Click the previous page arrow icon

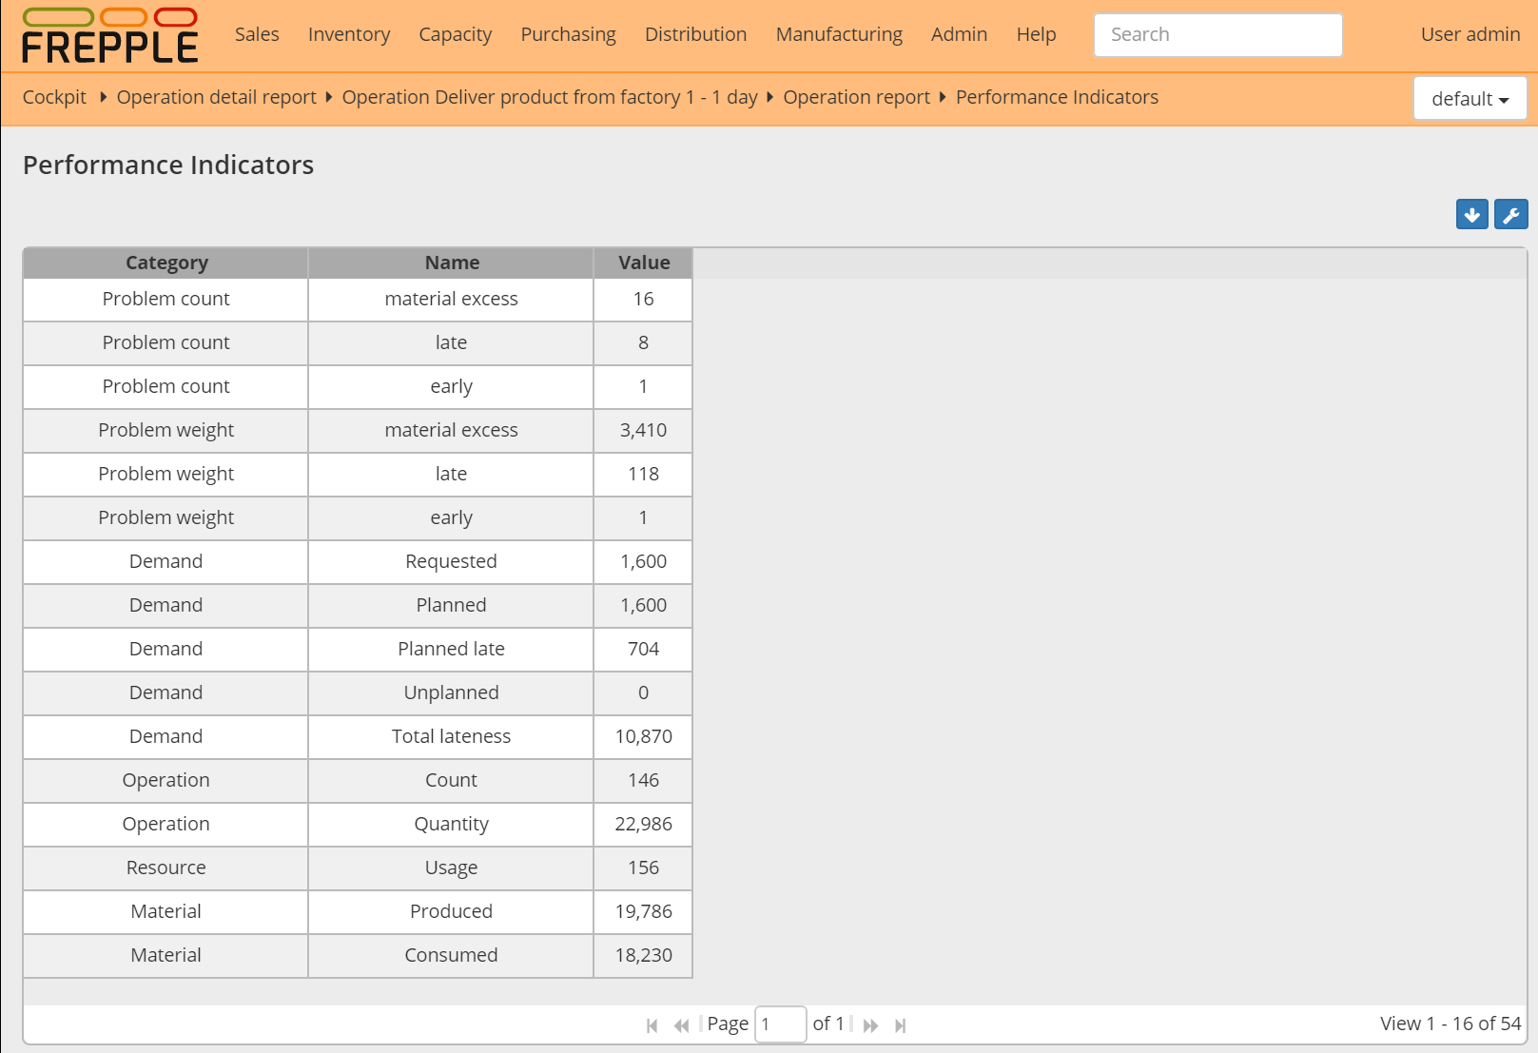681,1024
